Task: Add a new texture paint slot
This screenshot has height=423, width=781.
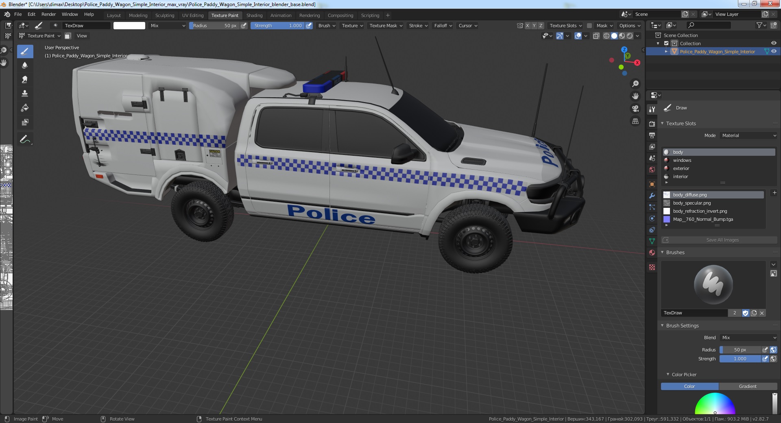Action: click(x=774, y=192)
